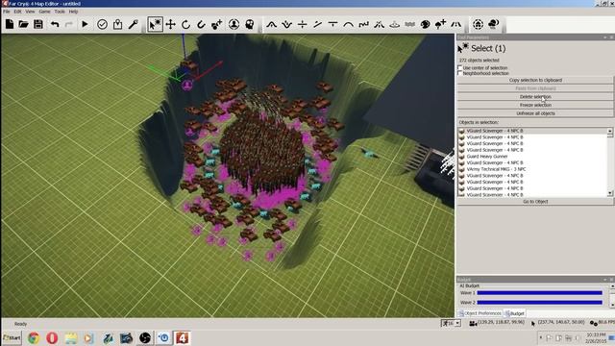Open the Tools menu
615x346 pixels.
(x=60, y=12)
